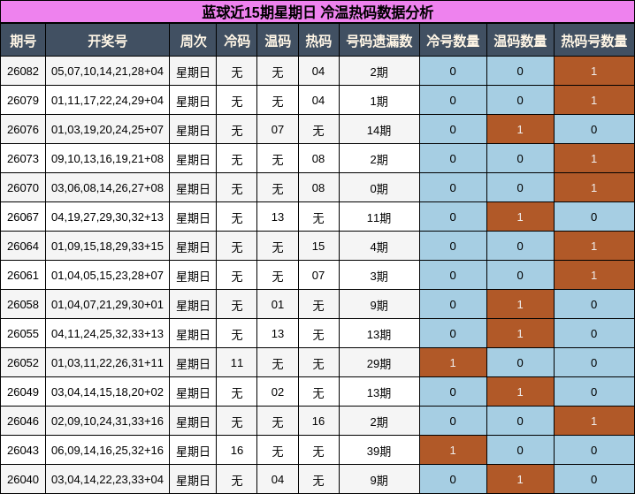This screenshot has width=635, height=494.
Task: Click orange cold count cell in row 26052
Action: tap(453, 362)
